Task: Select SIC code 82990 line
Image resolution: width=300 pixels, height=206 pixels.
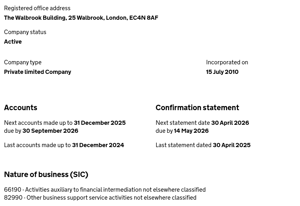Action: coord(100,198)
